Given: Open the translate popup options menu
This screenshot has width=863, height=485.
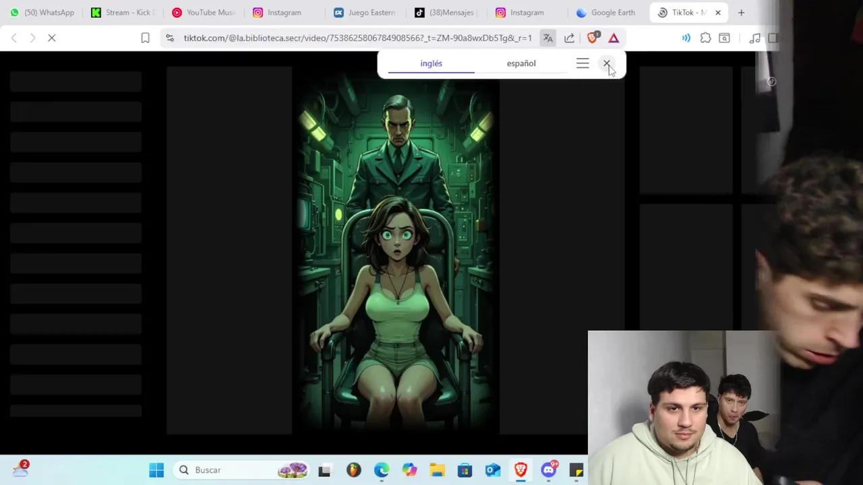Looking at the screenshot, I should click(583, 63).
